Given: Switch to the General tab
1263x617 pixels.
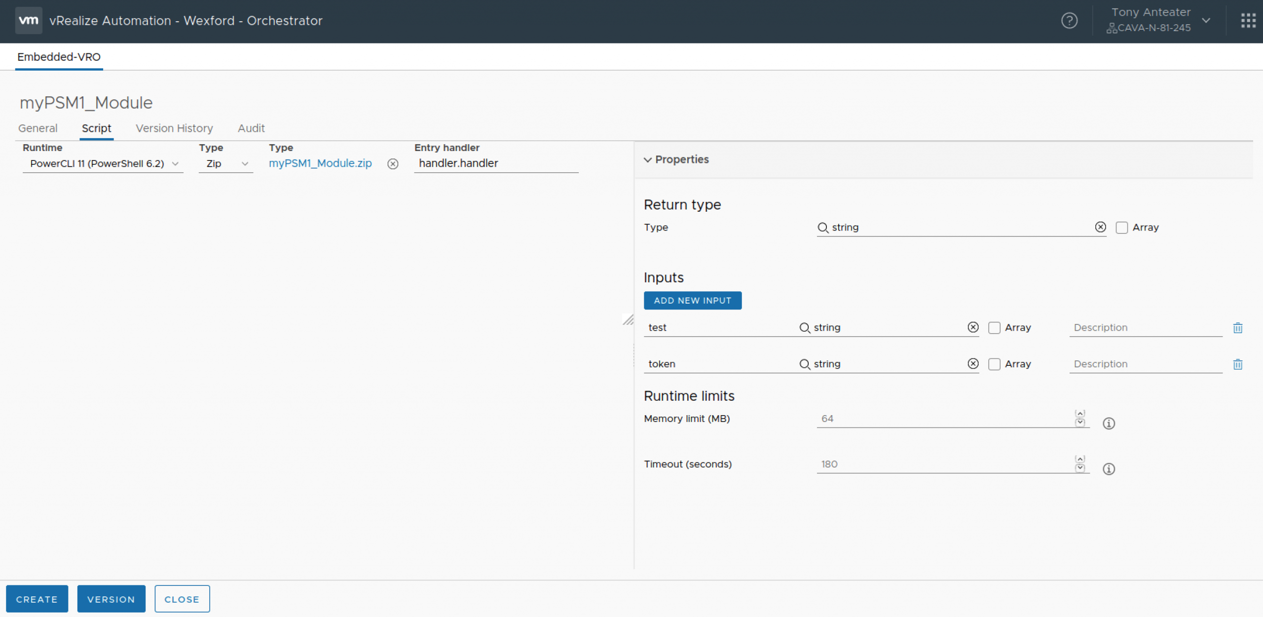Looking at the screenshot, I should tap(38, 128).
